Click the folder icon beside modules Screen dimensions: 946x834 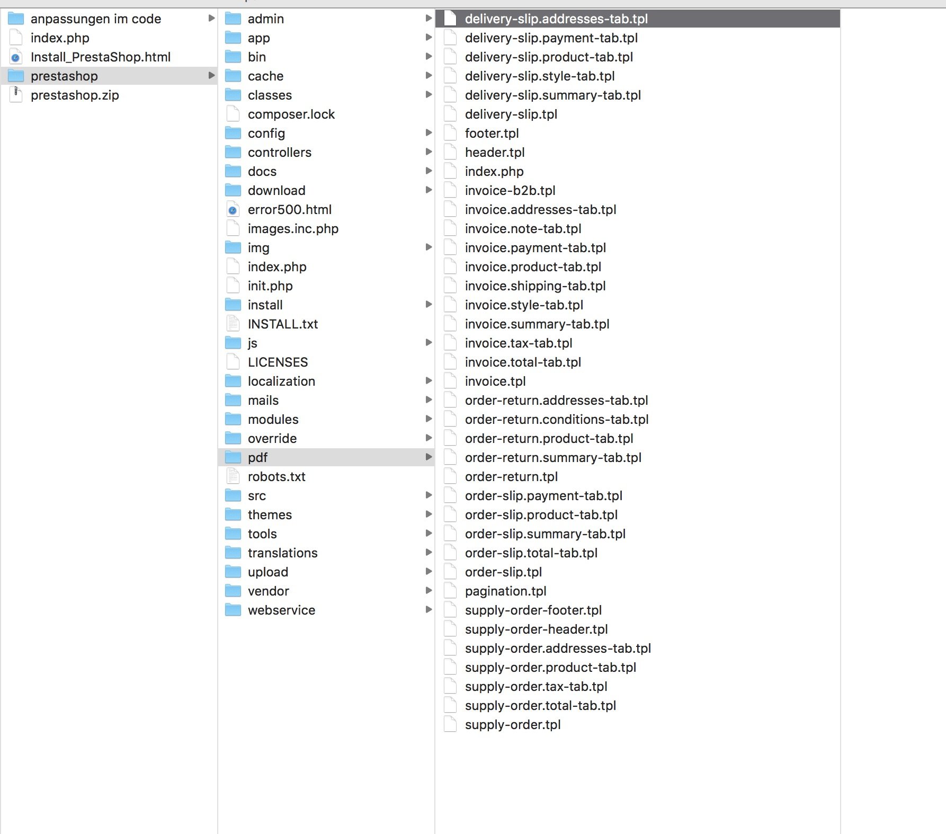click(x=233, y=420)
